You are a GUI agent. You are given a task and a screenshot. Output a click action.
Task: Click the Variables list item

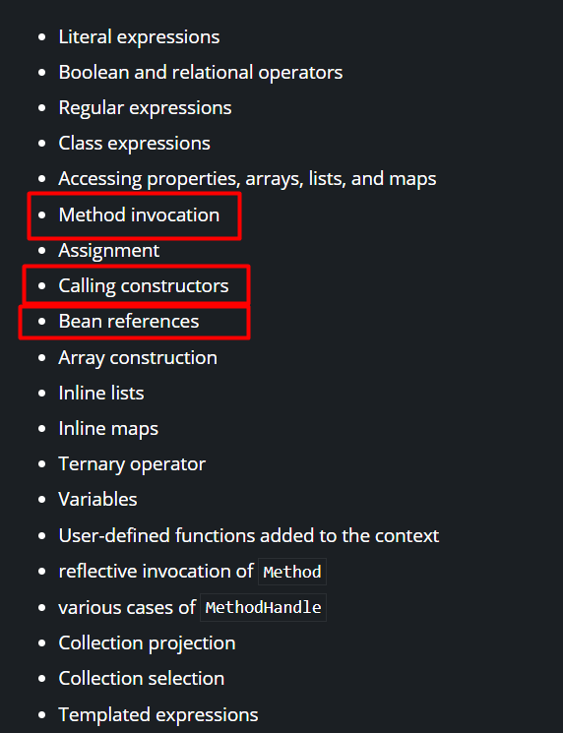tap(97, 500)
